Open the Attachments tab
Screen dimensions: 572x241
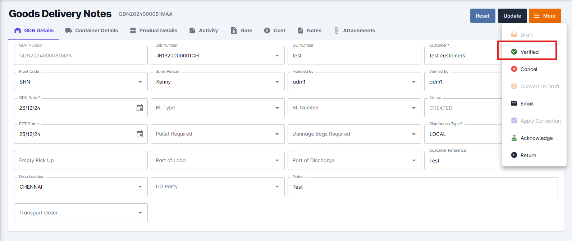355,30
